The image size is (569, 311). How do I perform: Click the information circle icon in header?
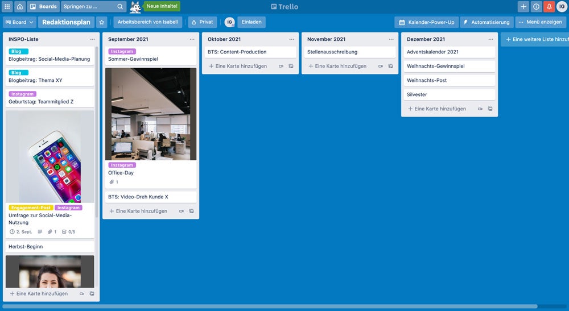click(x=536, y=7)
